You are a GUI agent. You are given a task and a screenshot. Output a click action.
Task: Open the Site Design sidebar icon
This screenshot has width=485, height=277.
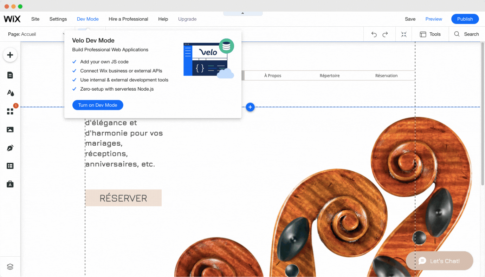pos(10,93)
